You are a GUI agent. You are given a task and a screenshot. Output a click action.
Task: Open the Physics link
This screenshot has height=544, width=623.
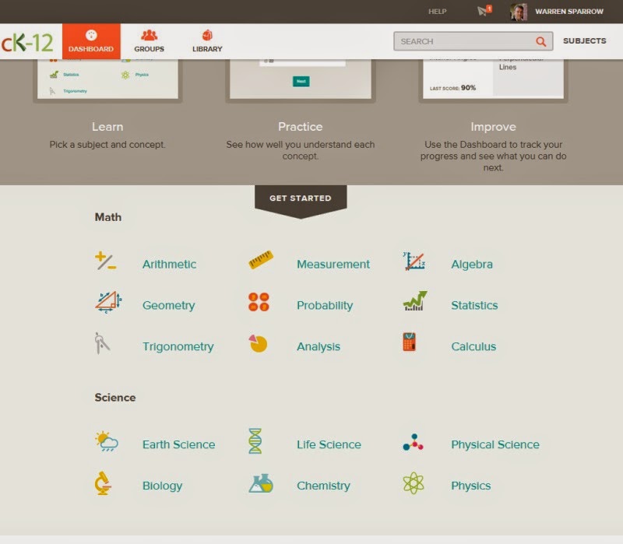(471, 486)
